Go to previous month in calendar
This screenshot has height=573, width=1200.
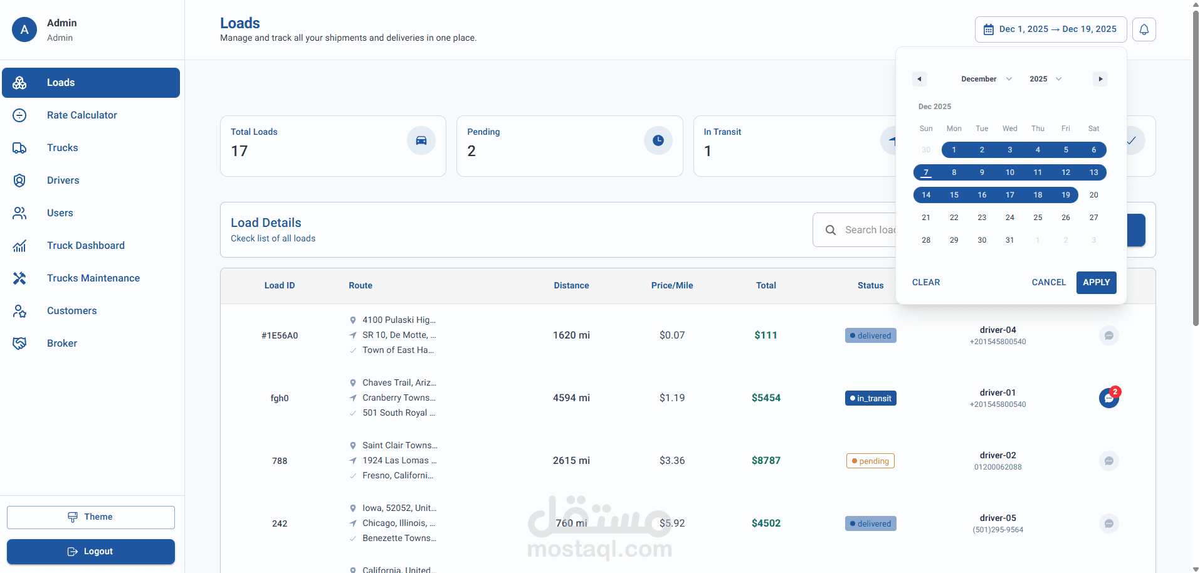pos(920,79)
